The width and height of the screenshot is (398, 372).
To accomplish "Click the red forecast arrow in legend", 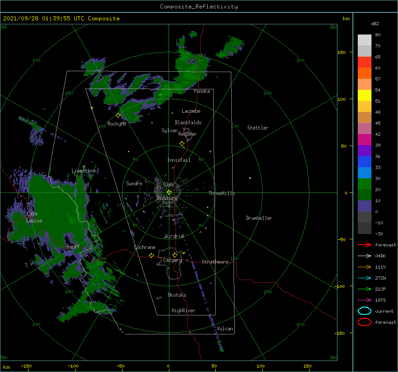I will 364,245.
